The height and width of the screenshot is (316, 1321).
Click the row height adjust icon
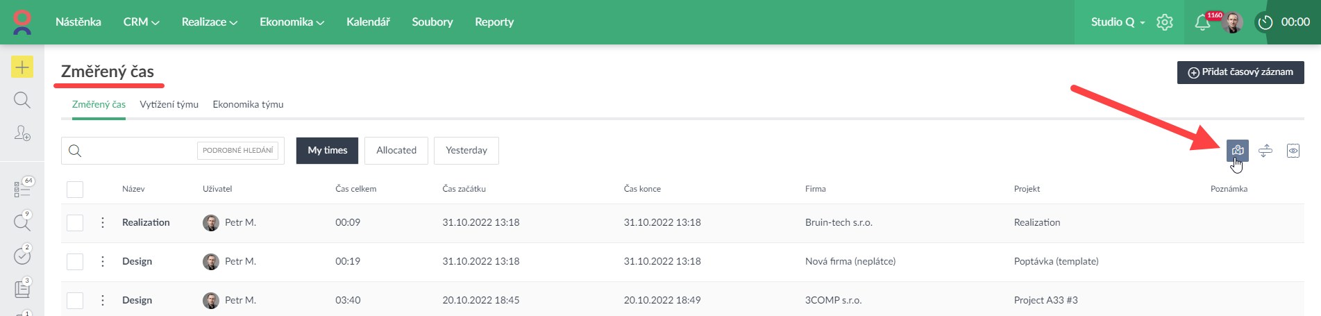pyautogui.click(x=1265, y=151)
